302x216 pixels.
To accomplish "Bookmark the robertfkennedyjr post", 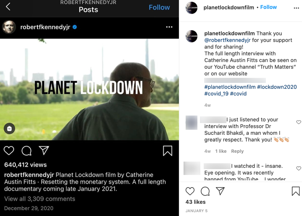I will pos(167,151).
